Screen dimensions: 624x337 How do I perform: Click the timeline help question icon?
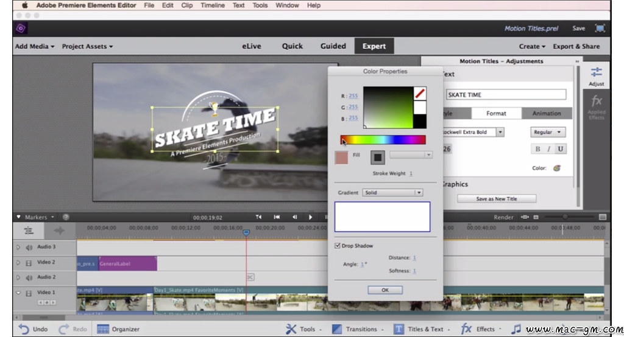tap(66, 217)
